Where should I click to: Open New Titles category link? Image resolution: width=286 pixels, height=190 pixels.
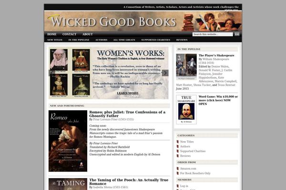pyautogui.click(x=187, y=142)
